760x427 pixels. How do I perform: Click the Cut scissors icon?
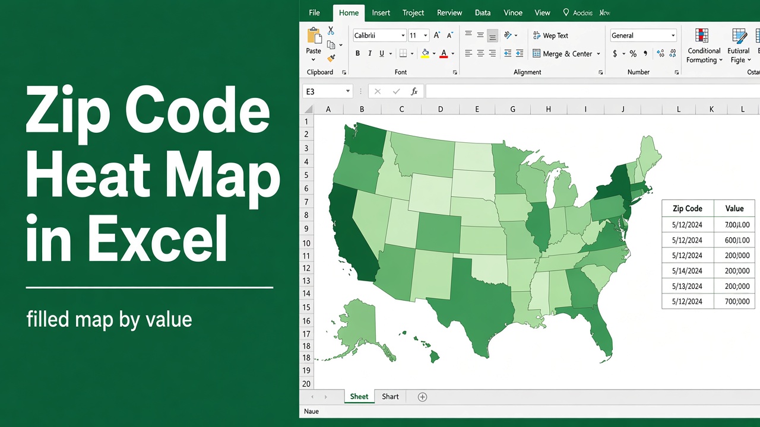[331, 31]
